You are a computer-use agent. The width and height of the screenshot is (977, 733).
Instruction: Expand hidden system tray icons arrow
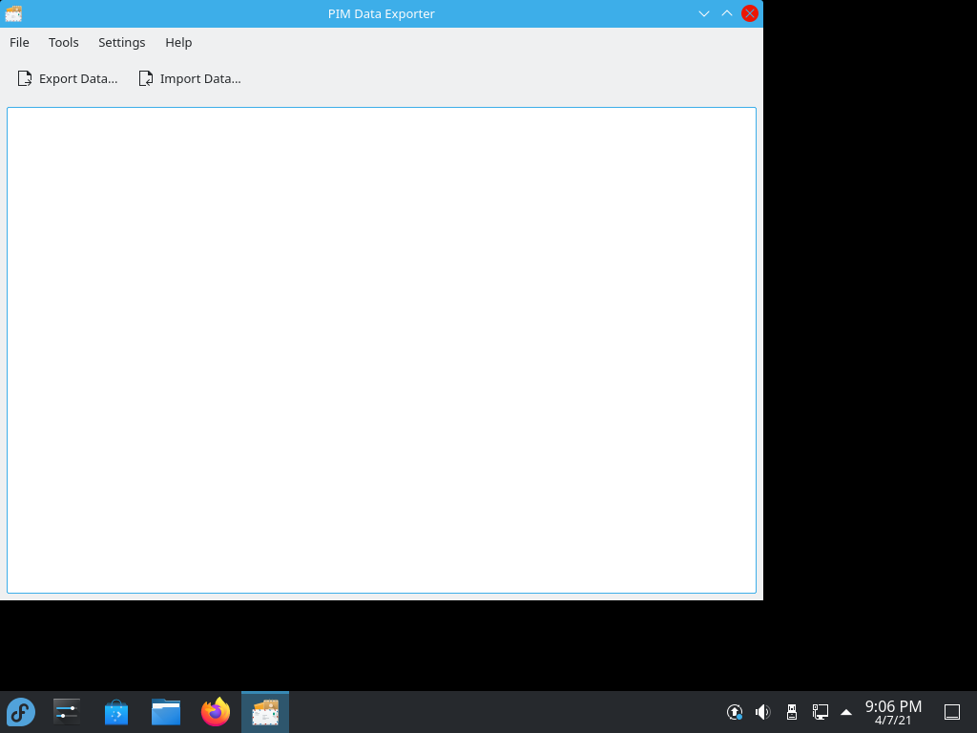[x=846, y=712]
